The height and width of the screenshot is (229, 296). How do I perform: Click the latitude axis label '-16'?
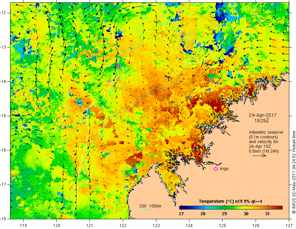[x=4, y=150]
